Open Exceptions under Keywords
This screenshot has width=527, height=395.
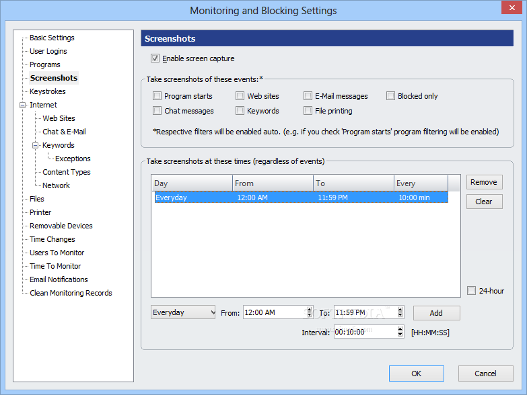[73, 159]
